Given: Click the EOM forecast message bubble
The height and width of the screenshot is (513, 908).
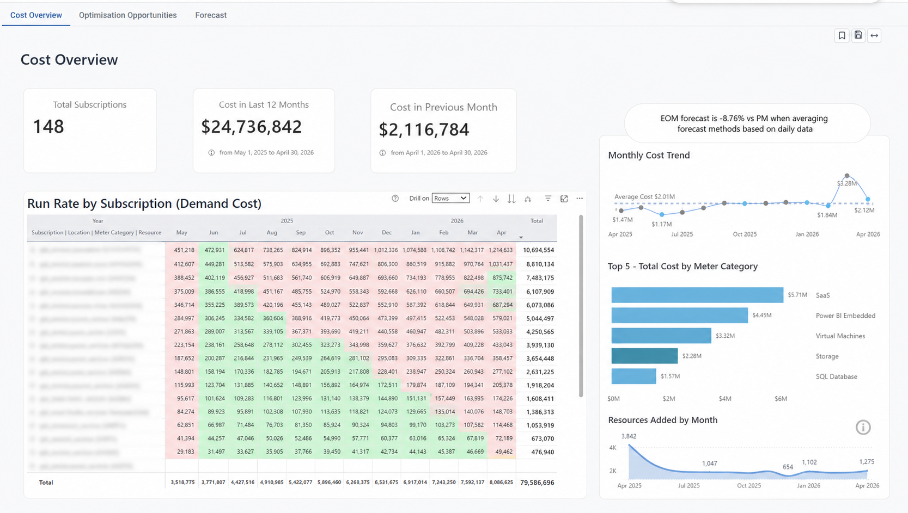Looking at the screenshot, I should (747, 123).
